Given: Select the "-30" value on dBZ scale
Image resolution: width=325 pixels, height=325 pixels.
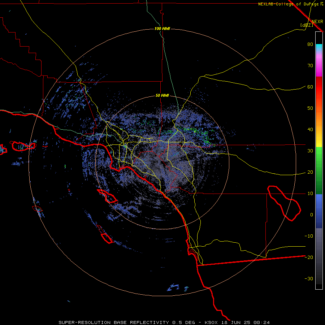Looking at the screenshot, I should (309, 279).
